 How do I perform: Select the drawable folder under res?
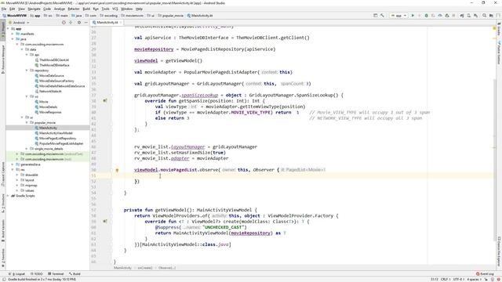click(x=30, y=175)
